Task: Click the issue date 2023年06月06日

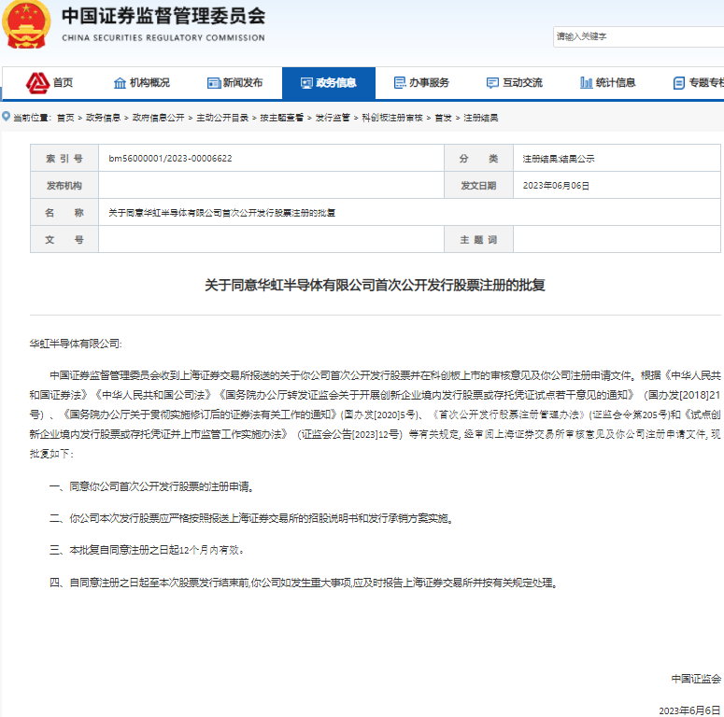Action: click(x=556, y=186)
